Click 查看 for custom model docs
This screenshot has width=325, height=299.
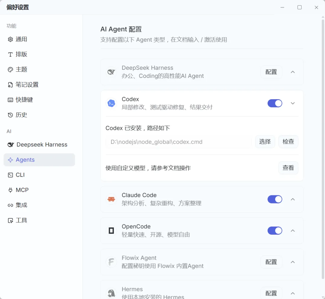tap(288, 168)
